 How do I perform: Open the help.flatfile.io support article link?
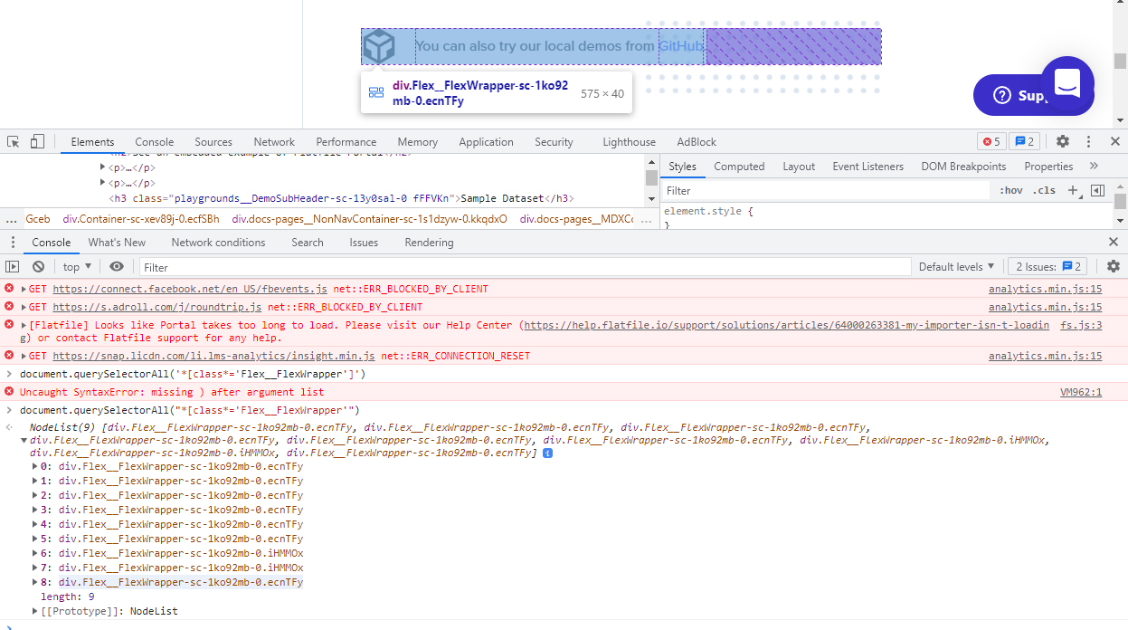(787, 325)
